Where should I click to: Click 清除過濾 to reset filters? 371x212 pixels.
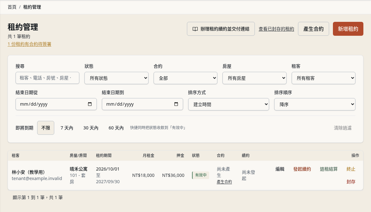(x=343, y=128)
